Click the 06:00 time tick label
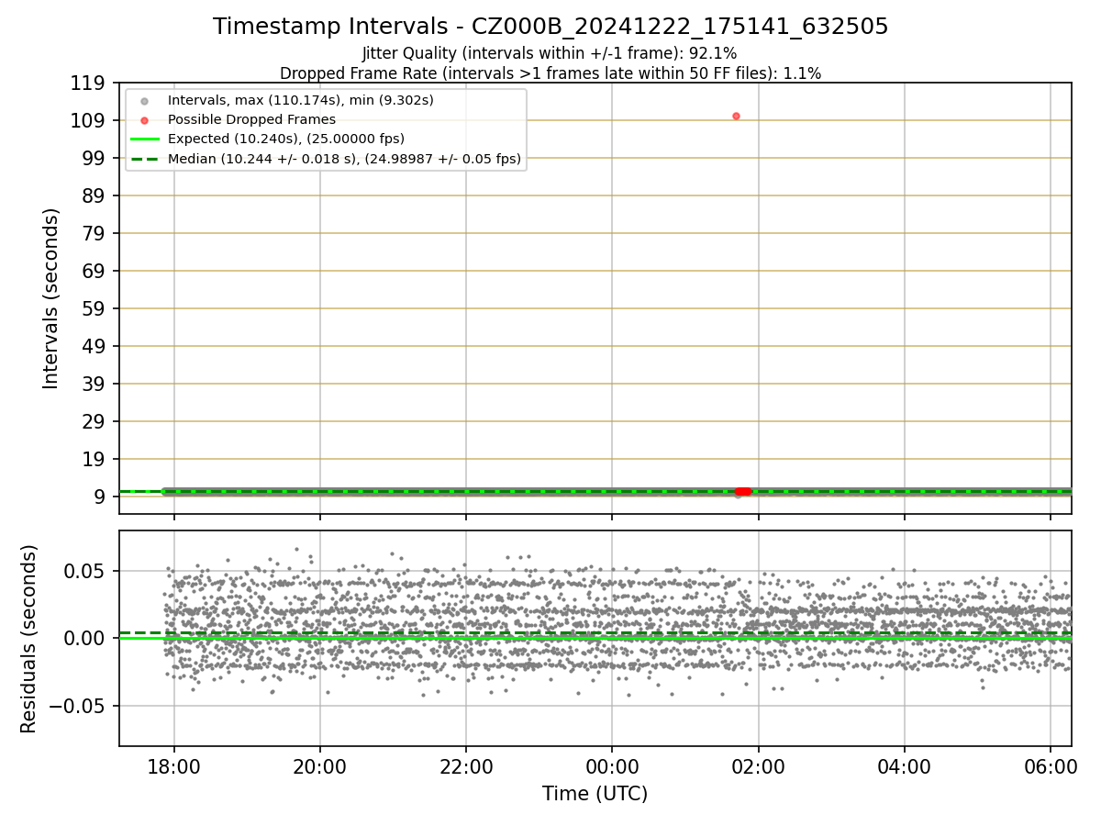This screenshot has height=826, width=1101. coord(1051,766)
